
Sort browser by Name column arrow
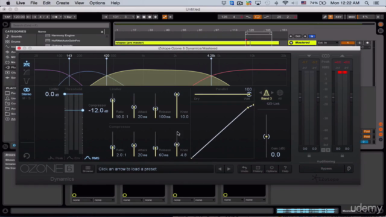[102, 31]
